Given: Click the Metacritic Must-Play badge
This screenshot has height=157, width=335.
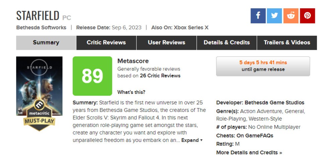Looking at the screenshot, I should [x=39, y=115].
